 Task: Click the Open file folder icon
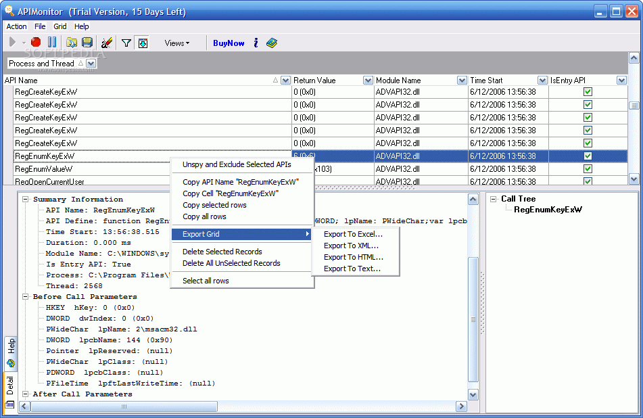pos(72,42)
